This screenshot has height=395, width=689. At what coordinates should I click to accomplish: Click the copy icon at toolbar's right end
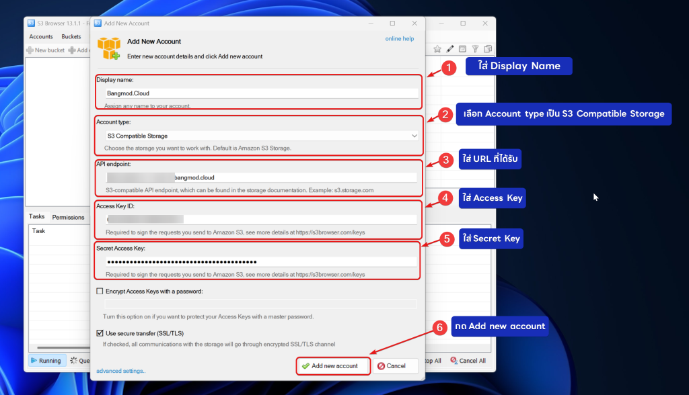point(487,49)
